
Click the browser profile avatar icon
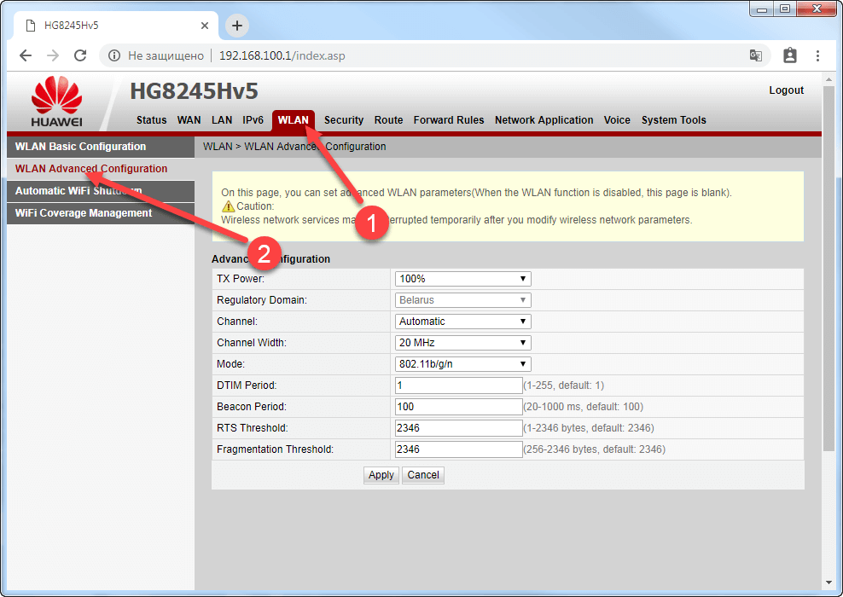click(x=790, y=55)
